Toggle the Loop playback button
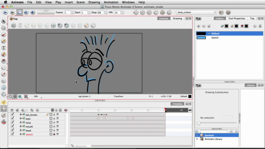 click(x=19, y=12)
